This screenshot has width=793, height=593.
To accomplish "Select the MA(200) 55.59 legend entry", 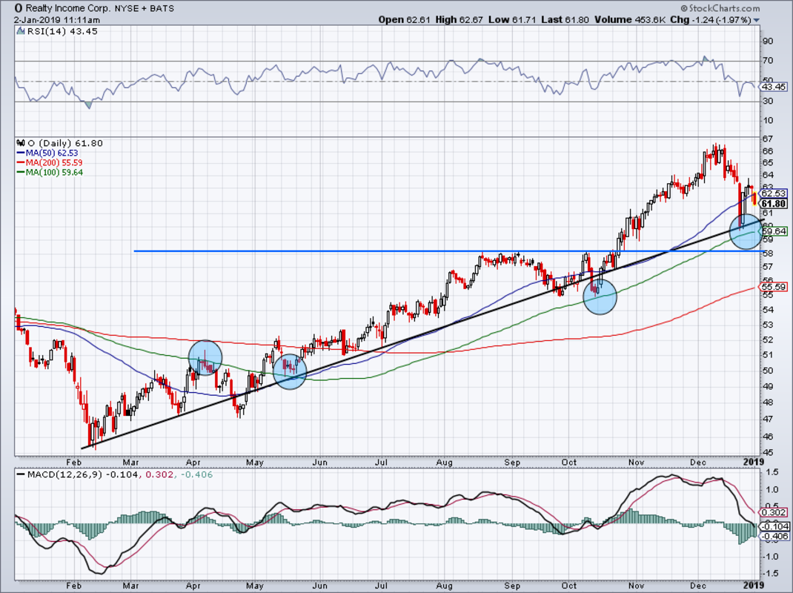I will tap(50, 162).
